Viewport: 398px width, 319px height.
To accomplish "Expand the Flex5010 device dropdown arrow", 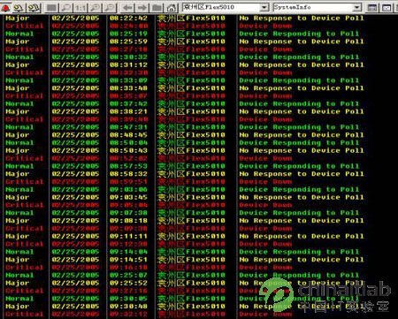I will (264, 7).
